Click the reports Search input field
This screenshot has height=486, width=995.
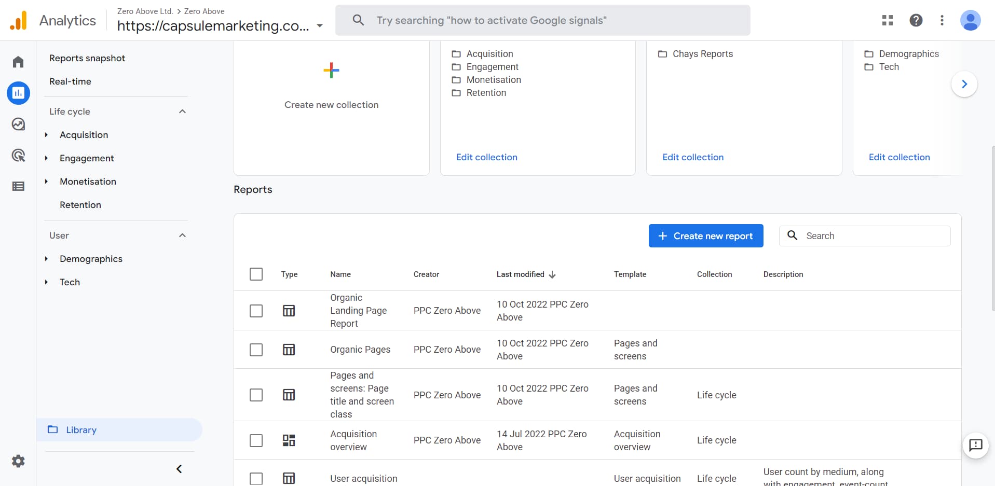(x=865, y=235)
